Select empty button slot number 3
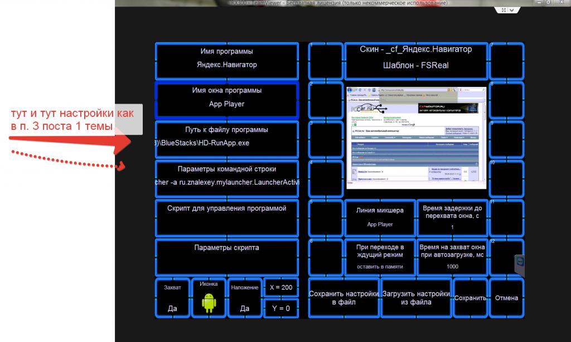Viewport: 571px width, 342px height. 325,139
